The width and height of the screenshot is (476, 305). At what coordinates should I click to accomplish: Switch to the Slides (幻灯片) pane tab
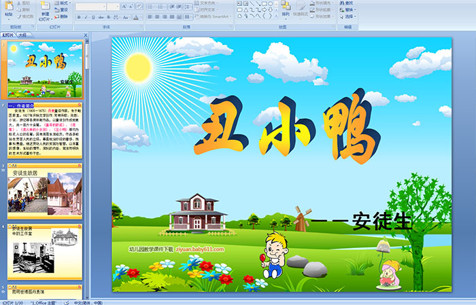[x=8, y=35]
